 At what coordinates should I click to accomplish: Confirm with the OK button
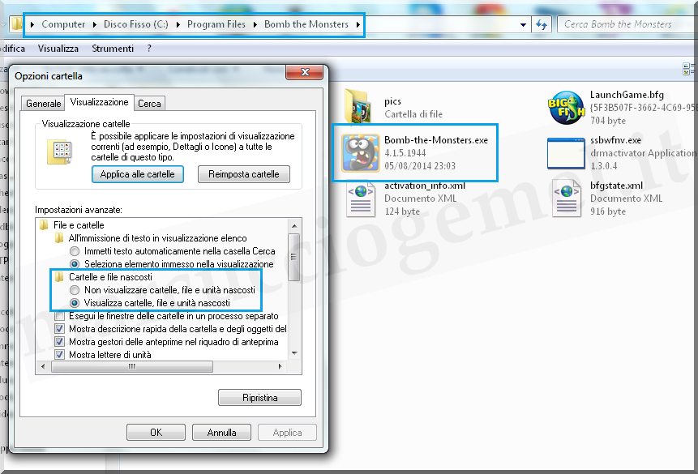tap(156, 432)
